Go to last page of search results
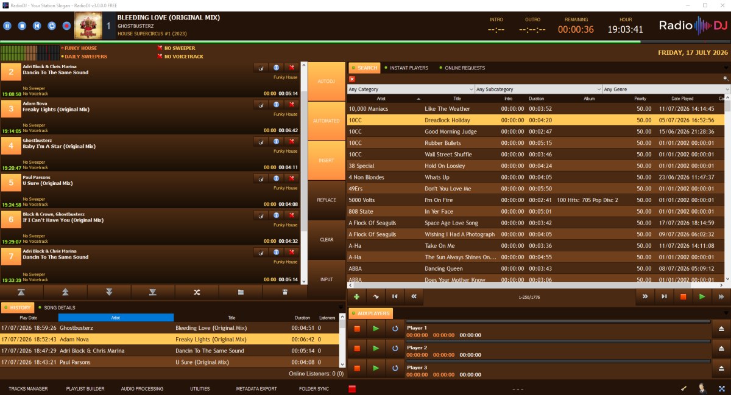 664,296
